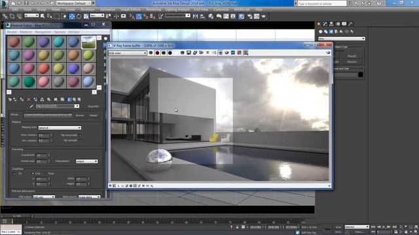Click the Auto key button

338,227
